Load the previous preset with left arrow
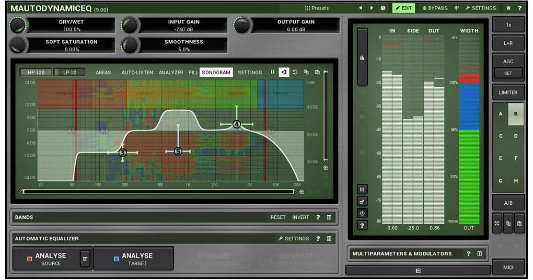 pyautogui.click(x=361, y=8)
